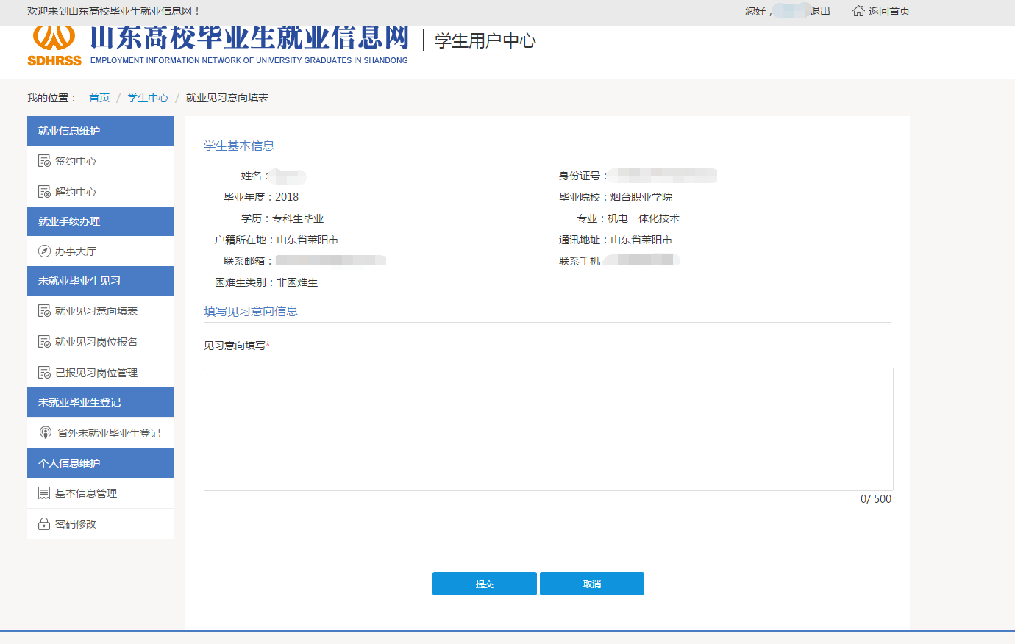Click the SDHRSS orange logo
Viewport: 1015px width, 644px height.
tap(54, 46)
